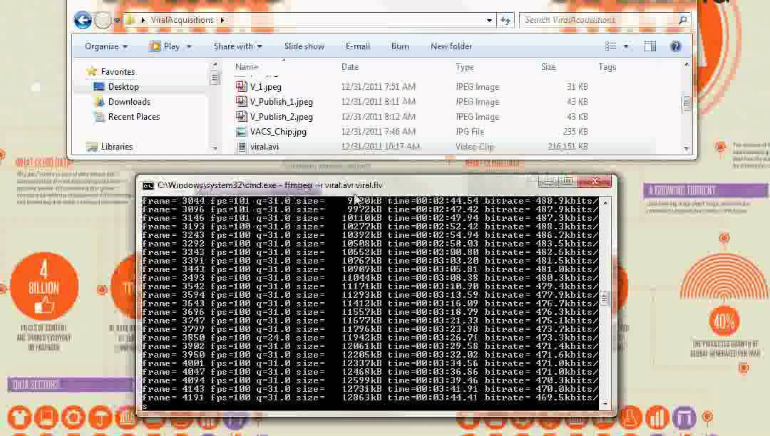Viewport: 770px width, 436px height.
Task: Open the address bar history dropdown
Action: pyautogui.click(x=489, y=20)
